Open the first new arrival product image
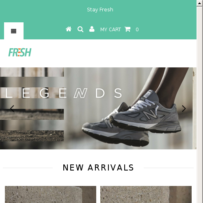 (50, 194)
